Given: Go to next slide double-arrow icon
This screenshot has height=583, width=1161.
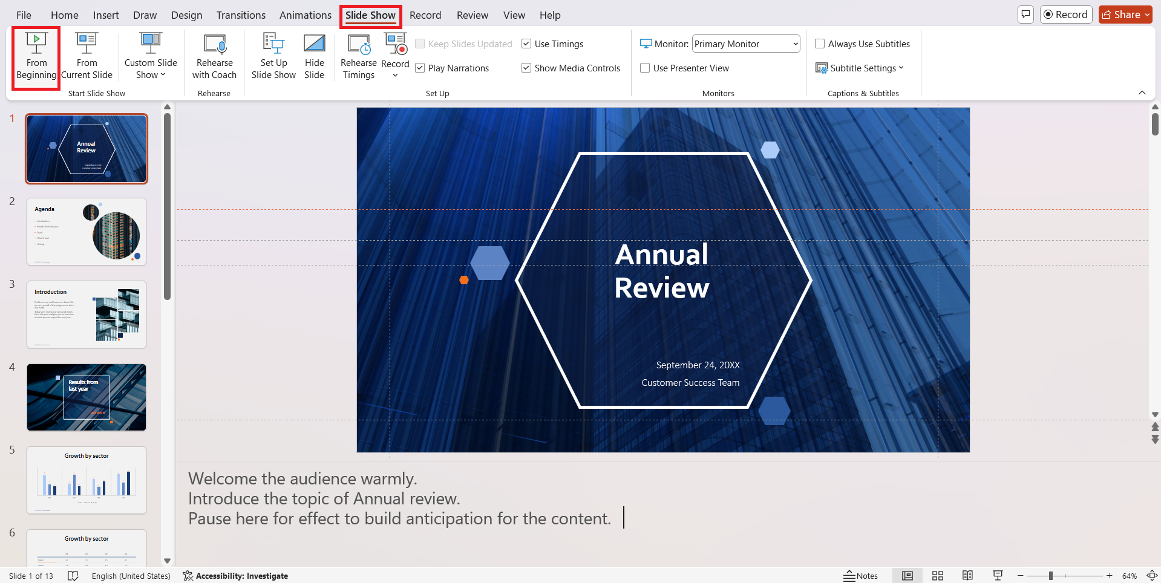Looking at the screenshot, I should 1155,440.
